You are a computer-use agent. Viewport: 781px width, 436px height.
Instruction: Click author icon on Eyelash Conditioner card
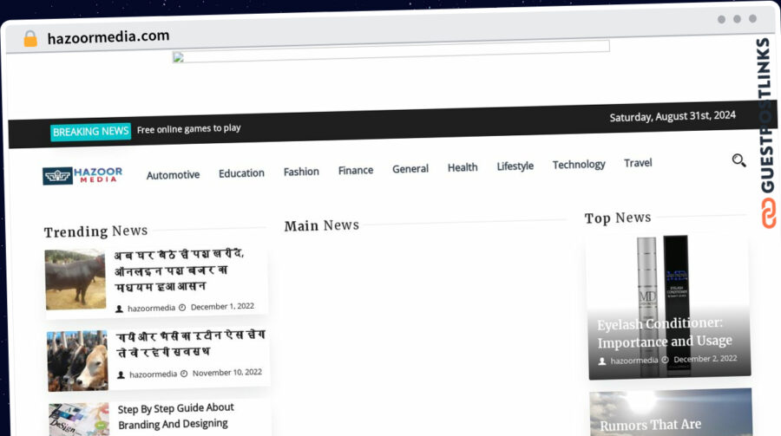pyautogui.click(x=601, y=361)
